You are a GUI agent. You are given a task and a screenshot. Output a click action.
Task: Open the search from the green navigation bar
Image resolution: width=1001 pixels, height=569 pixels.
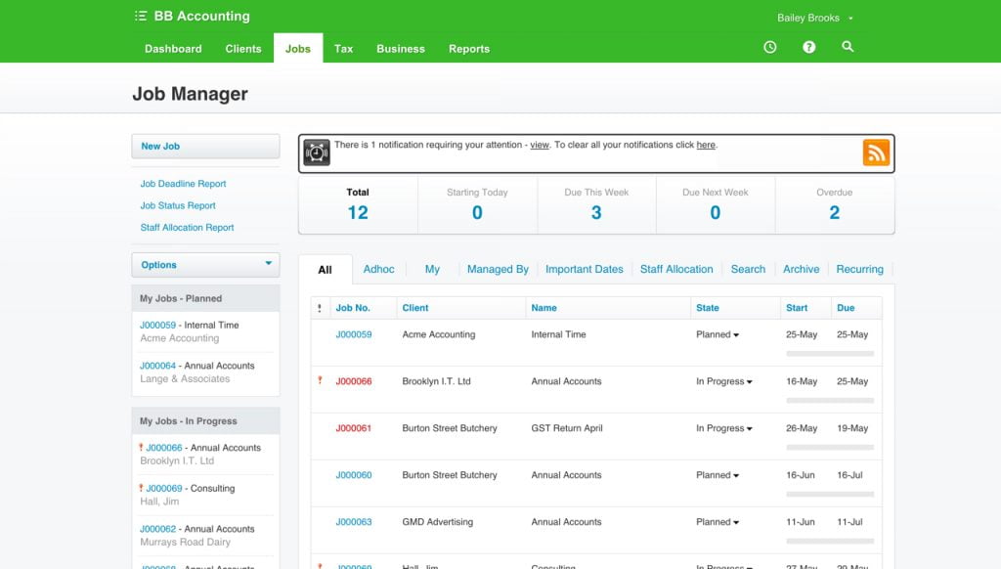(x=847, y=46)
